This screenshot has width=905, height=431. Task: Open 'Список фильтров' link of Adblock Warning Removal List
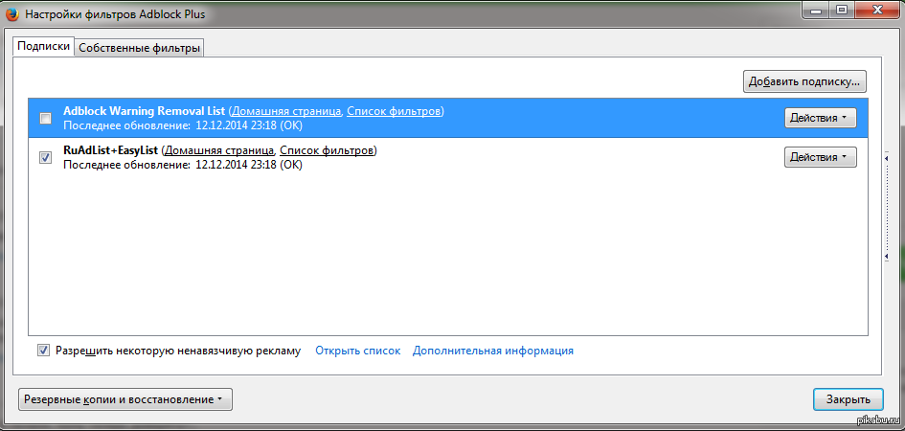(394, 111)
